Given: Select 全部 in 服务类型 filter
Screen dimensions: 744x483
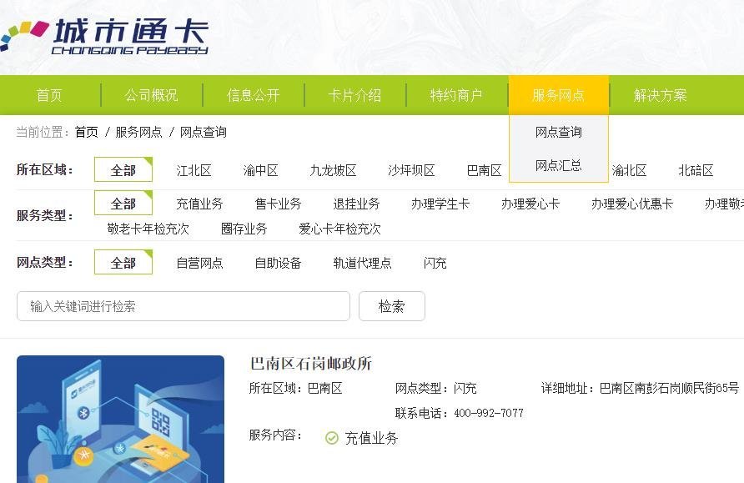Looking at the screenshot, I should point(123,204).
